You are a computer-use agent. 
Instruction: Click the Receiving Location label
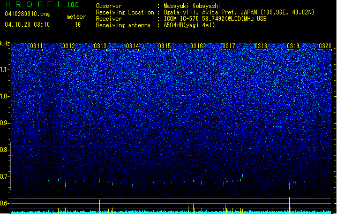(125, 12)
